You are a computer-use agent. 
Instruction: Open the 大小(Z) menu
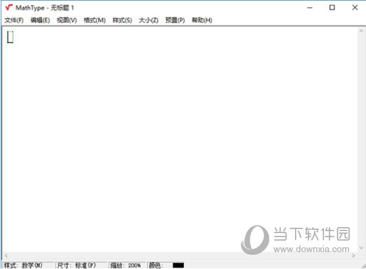pos(148,20)
